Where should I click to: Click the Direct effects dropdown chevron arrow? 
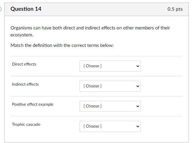pyautogui.click(x=138, y=66)
